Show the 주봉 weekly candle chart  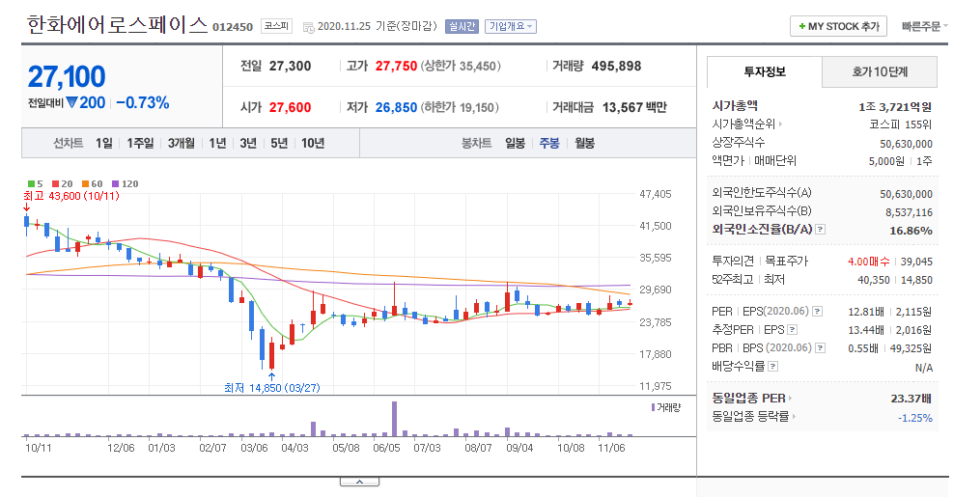549,144
